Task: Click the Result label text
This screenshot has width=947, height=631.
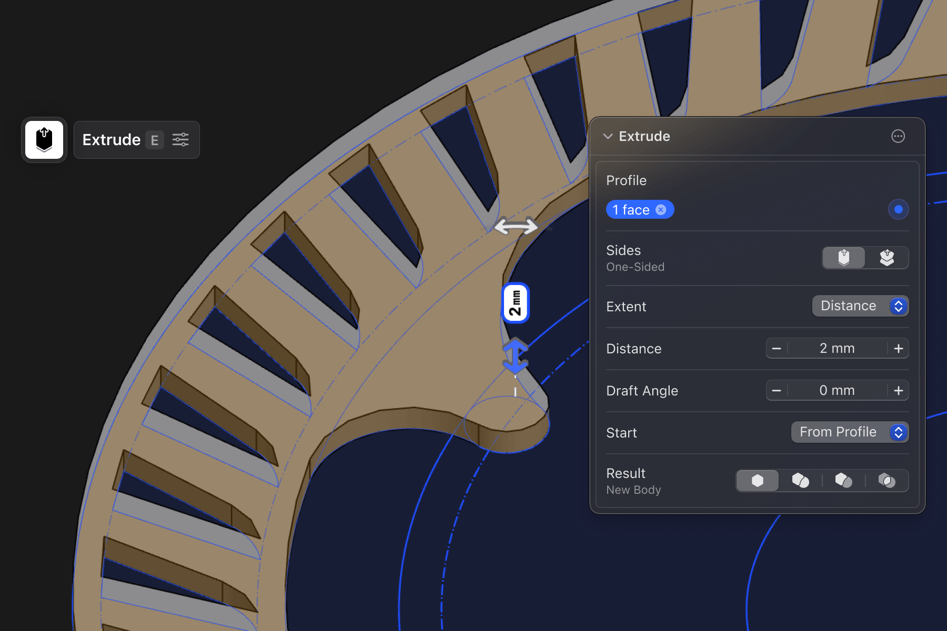Action: coord(626,473)
